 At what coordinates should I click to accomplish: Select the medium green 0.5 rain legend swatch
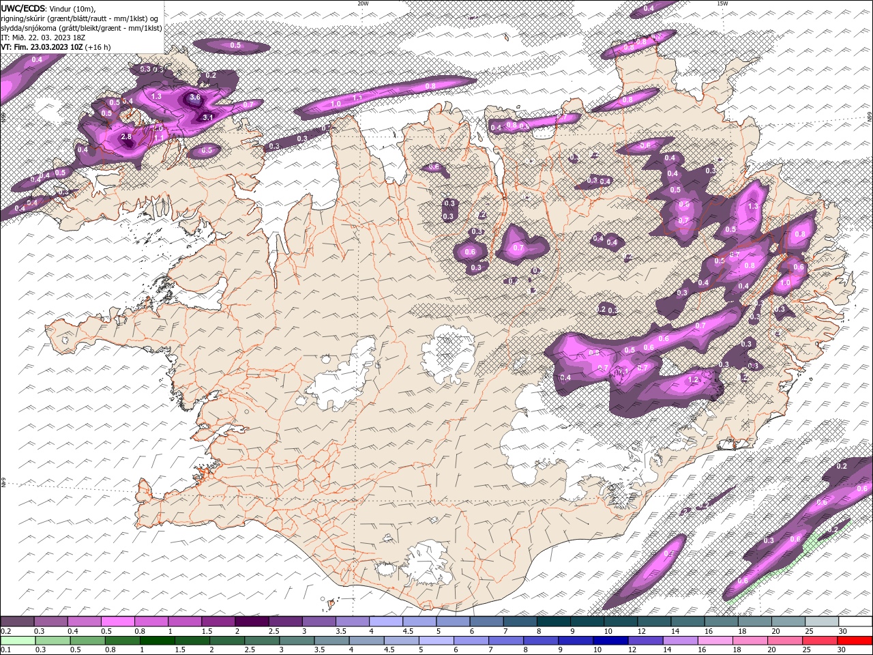87,640
